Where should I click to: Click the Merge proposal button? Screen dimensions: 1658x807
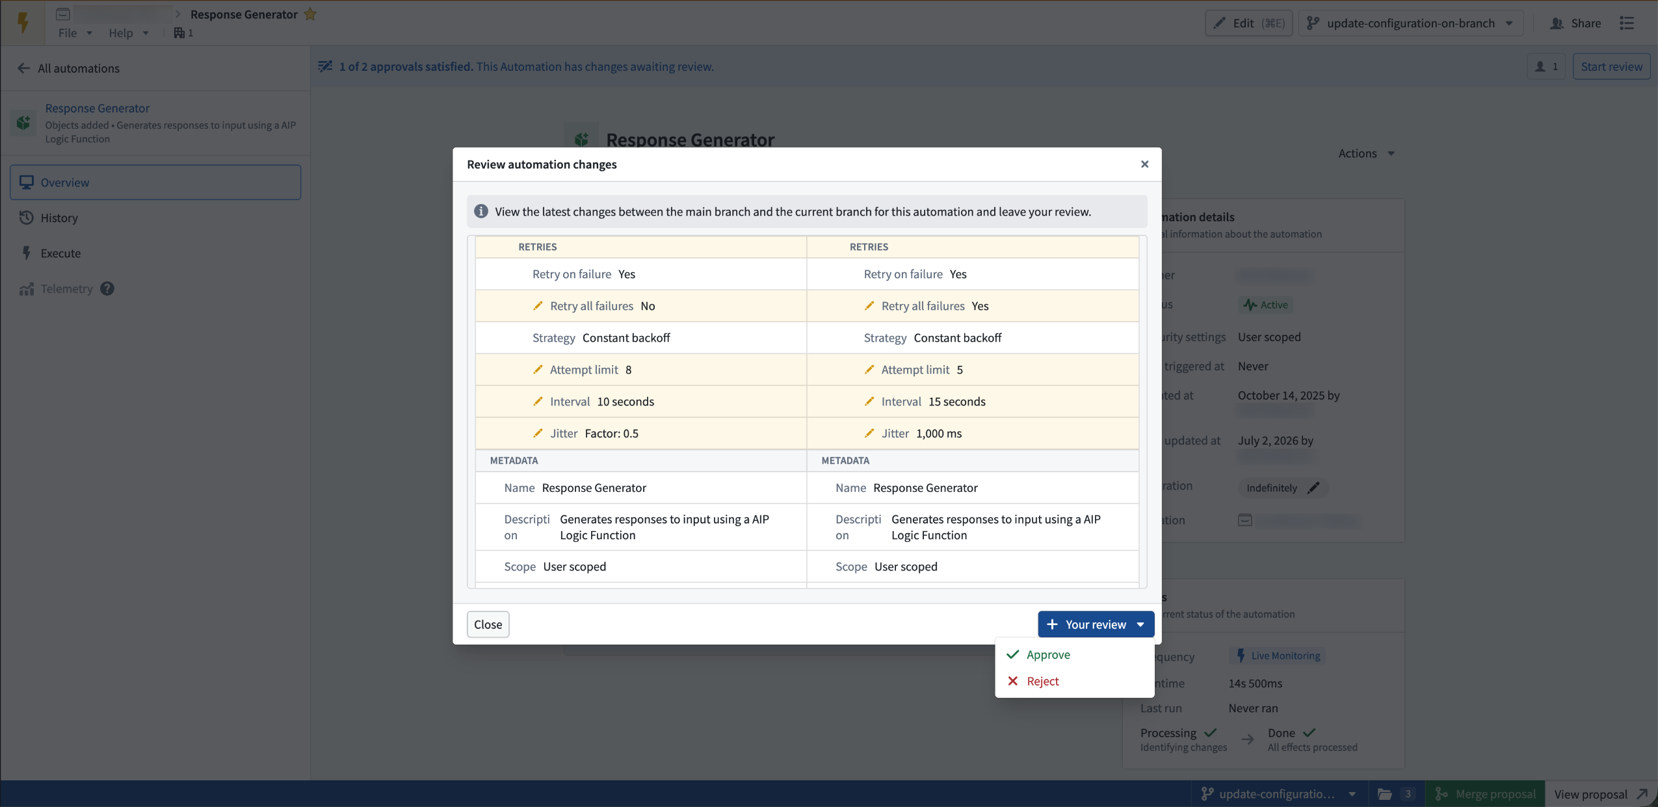coord(1484,793)
